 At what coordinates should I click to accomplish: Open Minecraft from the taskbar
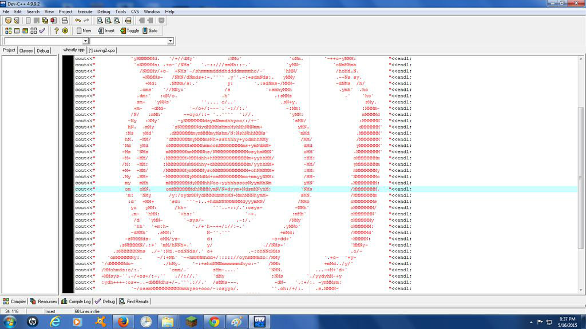click(191, 322)
